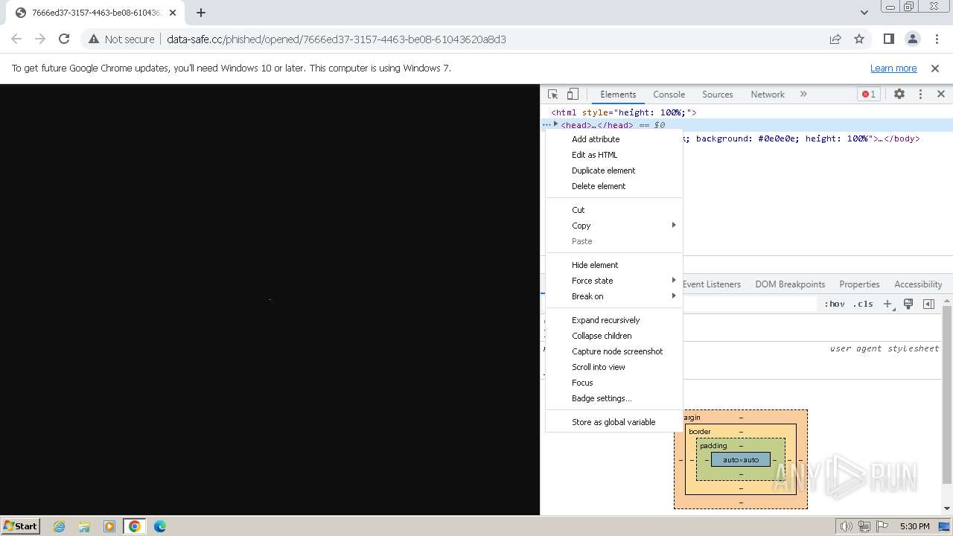Expand the Break on submenu

click(x=614, y=296)
